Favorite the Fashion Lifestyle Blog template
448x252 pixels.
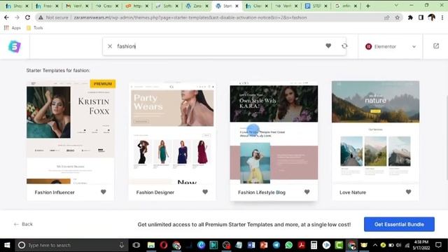coord(307,192)
